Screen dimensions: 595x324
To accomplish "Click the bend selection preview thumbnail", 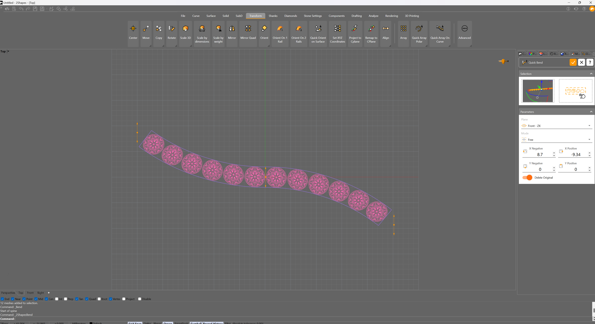I will coord(537,91).
